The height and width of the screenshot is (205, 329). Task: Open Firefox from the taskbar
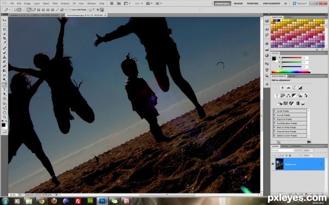(54, 201)
